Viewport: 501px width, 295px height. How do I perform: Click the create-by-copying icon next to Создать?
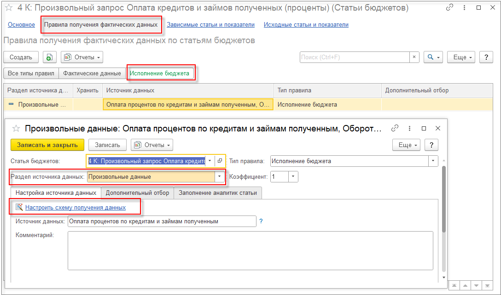pyautogui.click(x=49, y=57)
